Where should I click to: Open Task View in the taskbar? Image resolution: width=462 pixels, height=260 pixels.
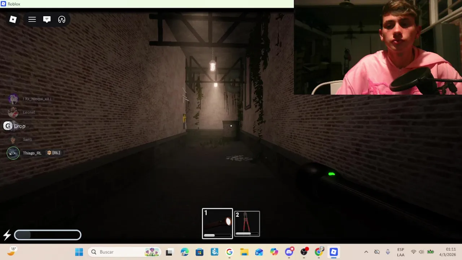169,252
